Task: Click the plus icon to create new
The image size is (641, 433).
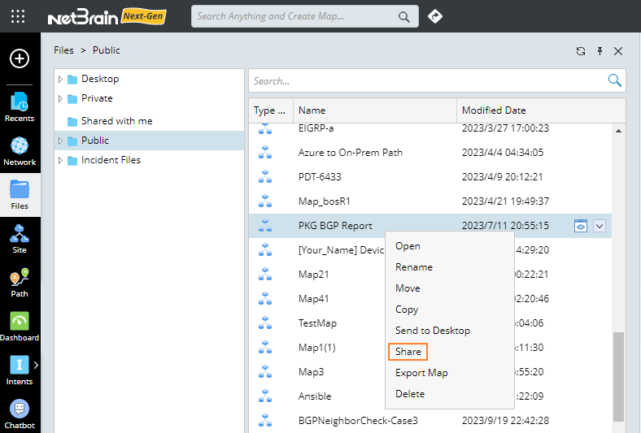Action: coord(20,58)
